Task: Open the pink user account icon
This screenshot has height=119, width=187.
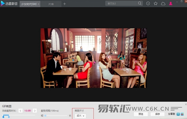Action: [171, 3]
